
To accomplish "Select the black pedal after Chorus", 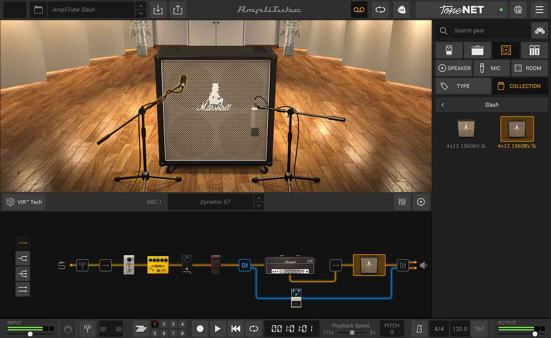I will [187, 265].
